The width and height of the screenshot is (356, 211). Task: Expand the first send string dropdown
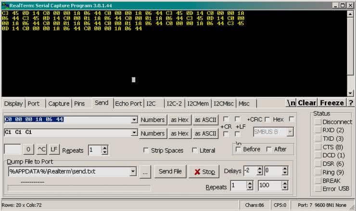[134, 120]
